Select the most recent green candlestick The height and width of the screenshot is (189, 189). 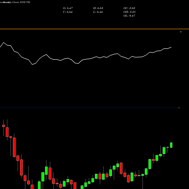171,145
